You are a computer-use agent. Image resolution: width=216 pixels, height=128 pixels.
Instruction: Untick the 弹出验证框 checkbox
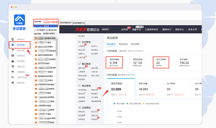[47, 30]
